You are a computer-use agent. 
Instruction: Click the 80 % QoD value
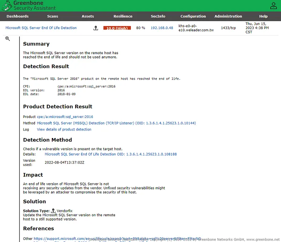[x=140, y=28]
